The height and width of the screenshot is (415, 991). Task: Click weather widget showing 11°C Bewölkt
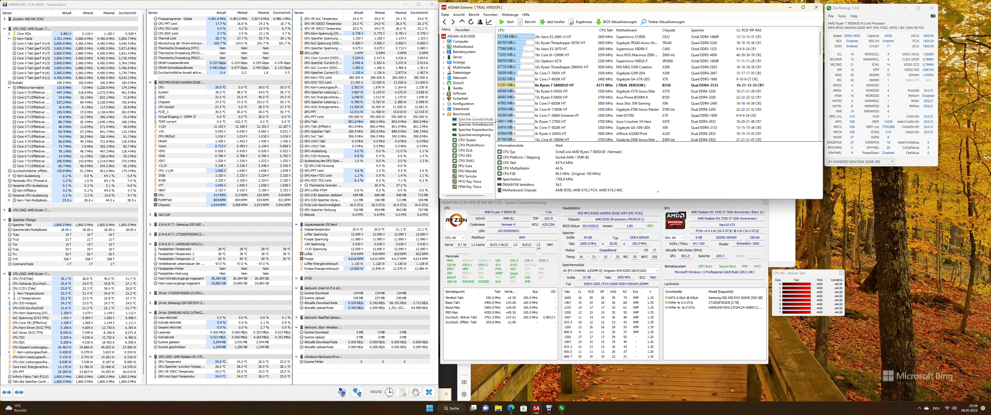(x=16, y=408)
